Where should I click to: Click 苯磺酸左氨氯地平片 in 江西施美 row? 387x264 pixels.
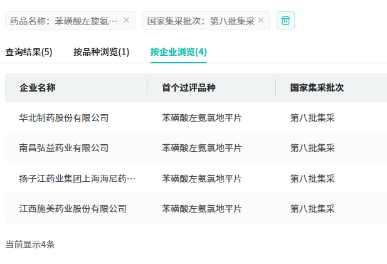pos(202,209)
